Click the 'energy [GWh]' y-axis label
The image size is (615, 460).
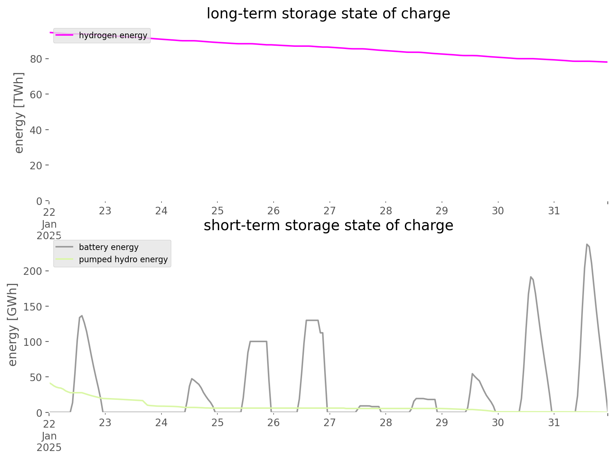[12, 325]
